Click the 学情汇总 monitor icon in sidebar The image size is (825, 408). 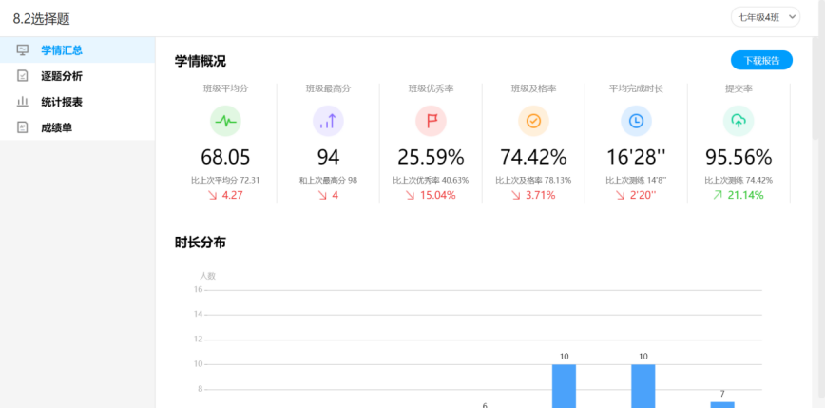click(23, 50)
